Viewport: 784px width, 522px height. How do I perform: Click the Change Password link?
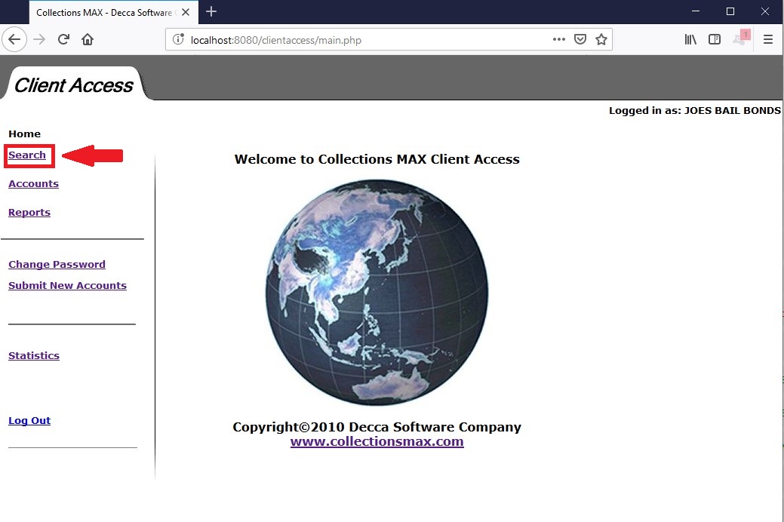[57, 264]
